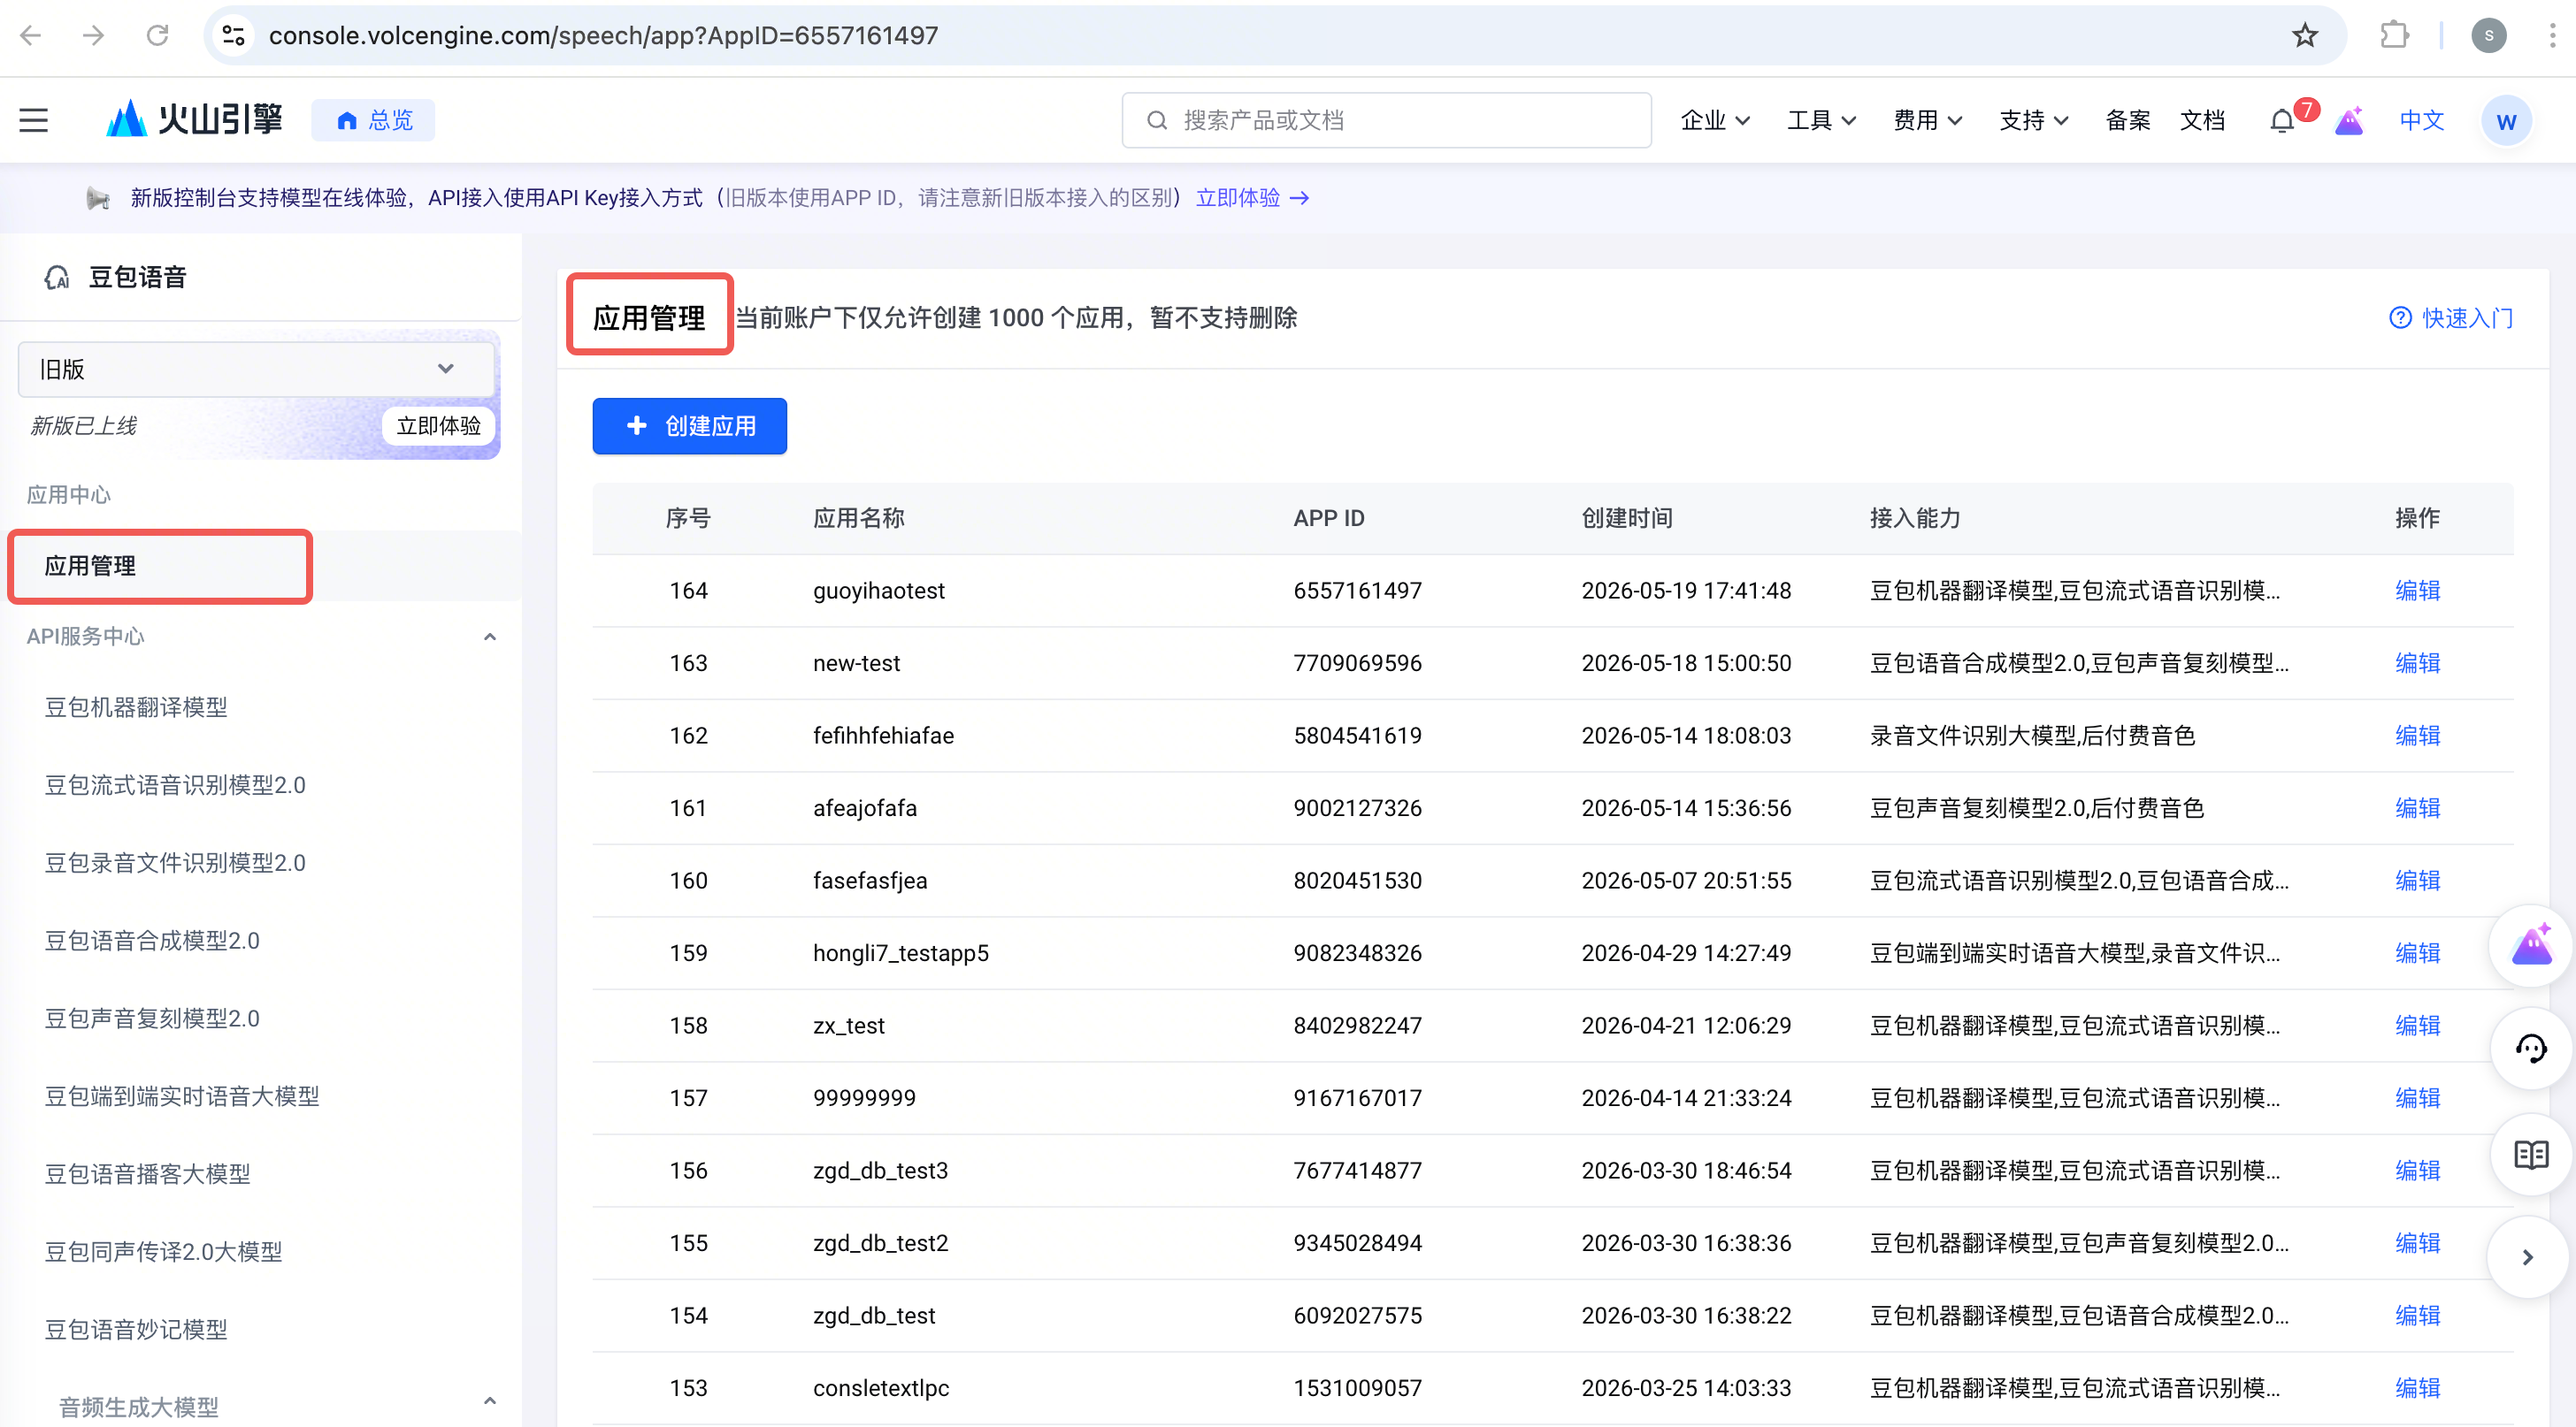Screen dimensions: 2576x1427
Task: Open the floating documentation book button
Action: point(2531,1154)
